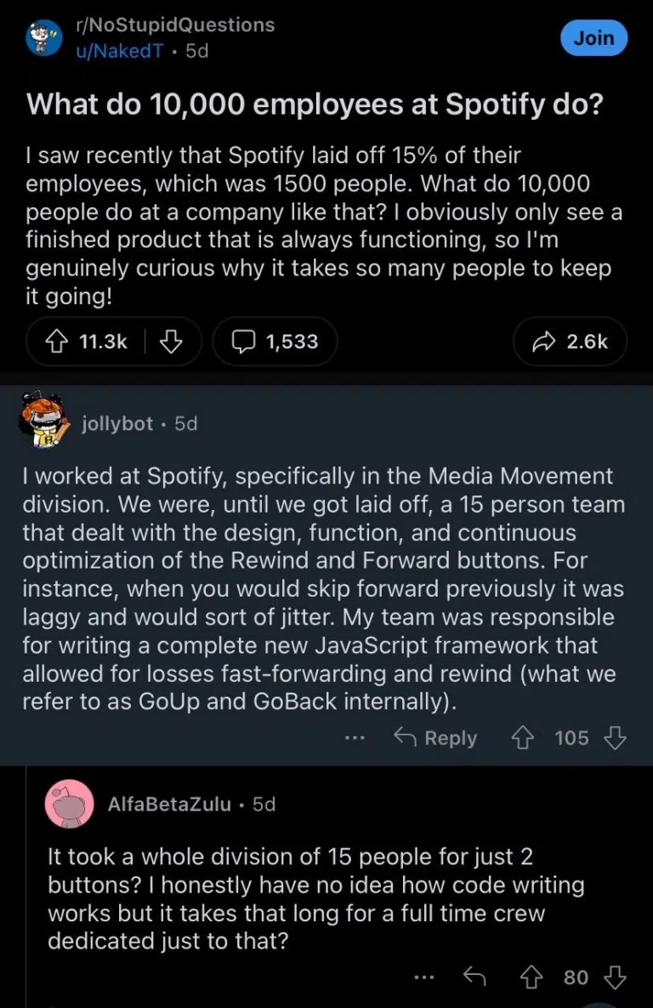This screenshot has height=1008, width=653.
Task: Click the NoStupidQuestions community avatar
Action: 44,38
